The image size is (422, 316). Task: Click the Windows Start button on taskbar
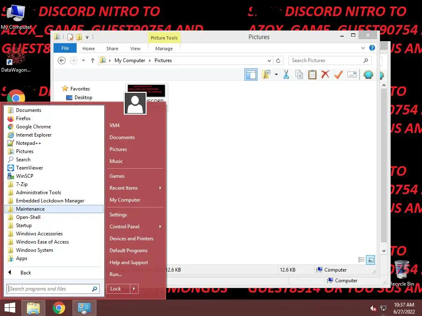[x=10, y=308]
